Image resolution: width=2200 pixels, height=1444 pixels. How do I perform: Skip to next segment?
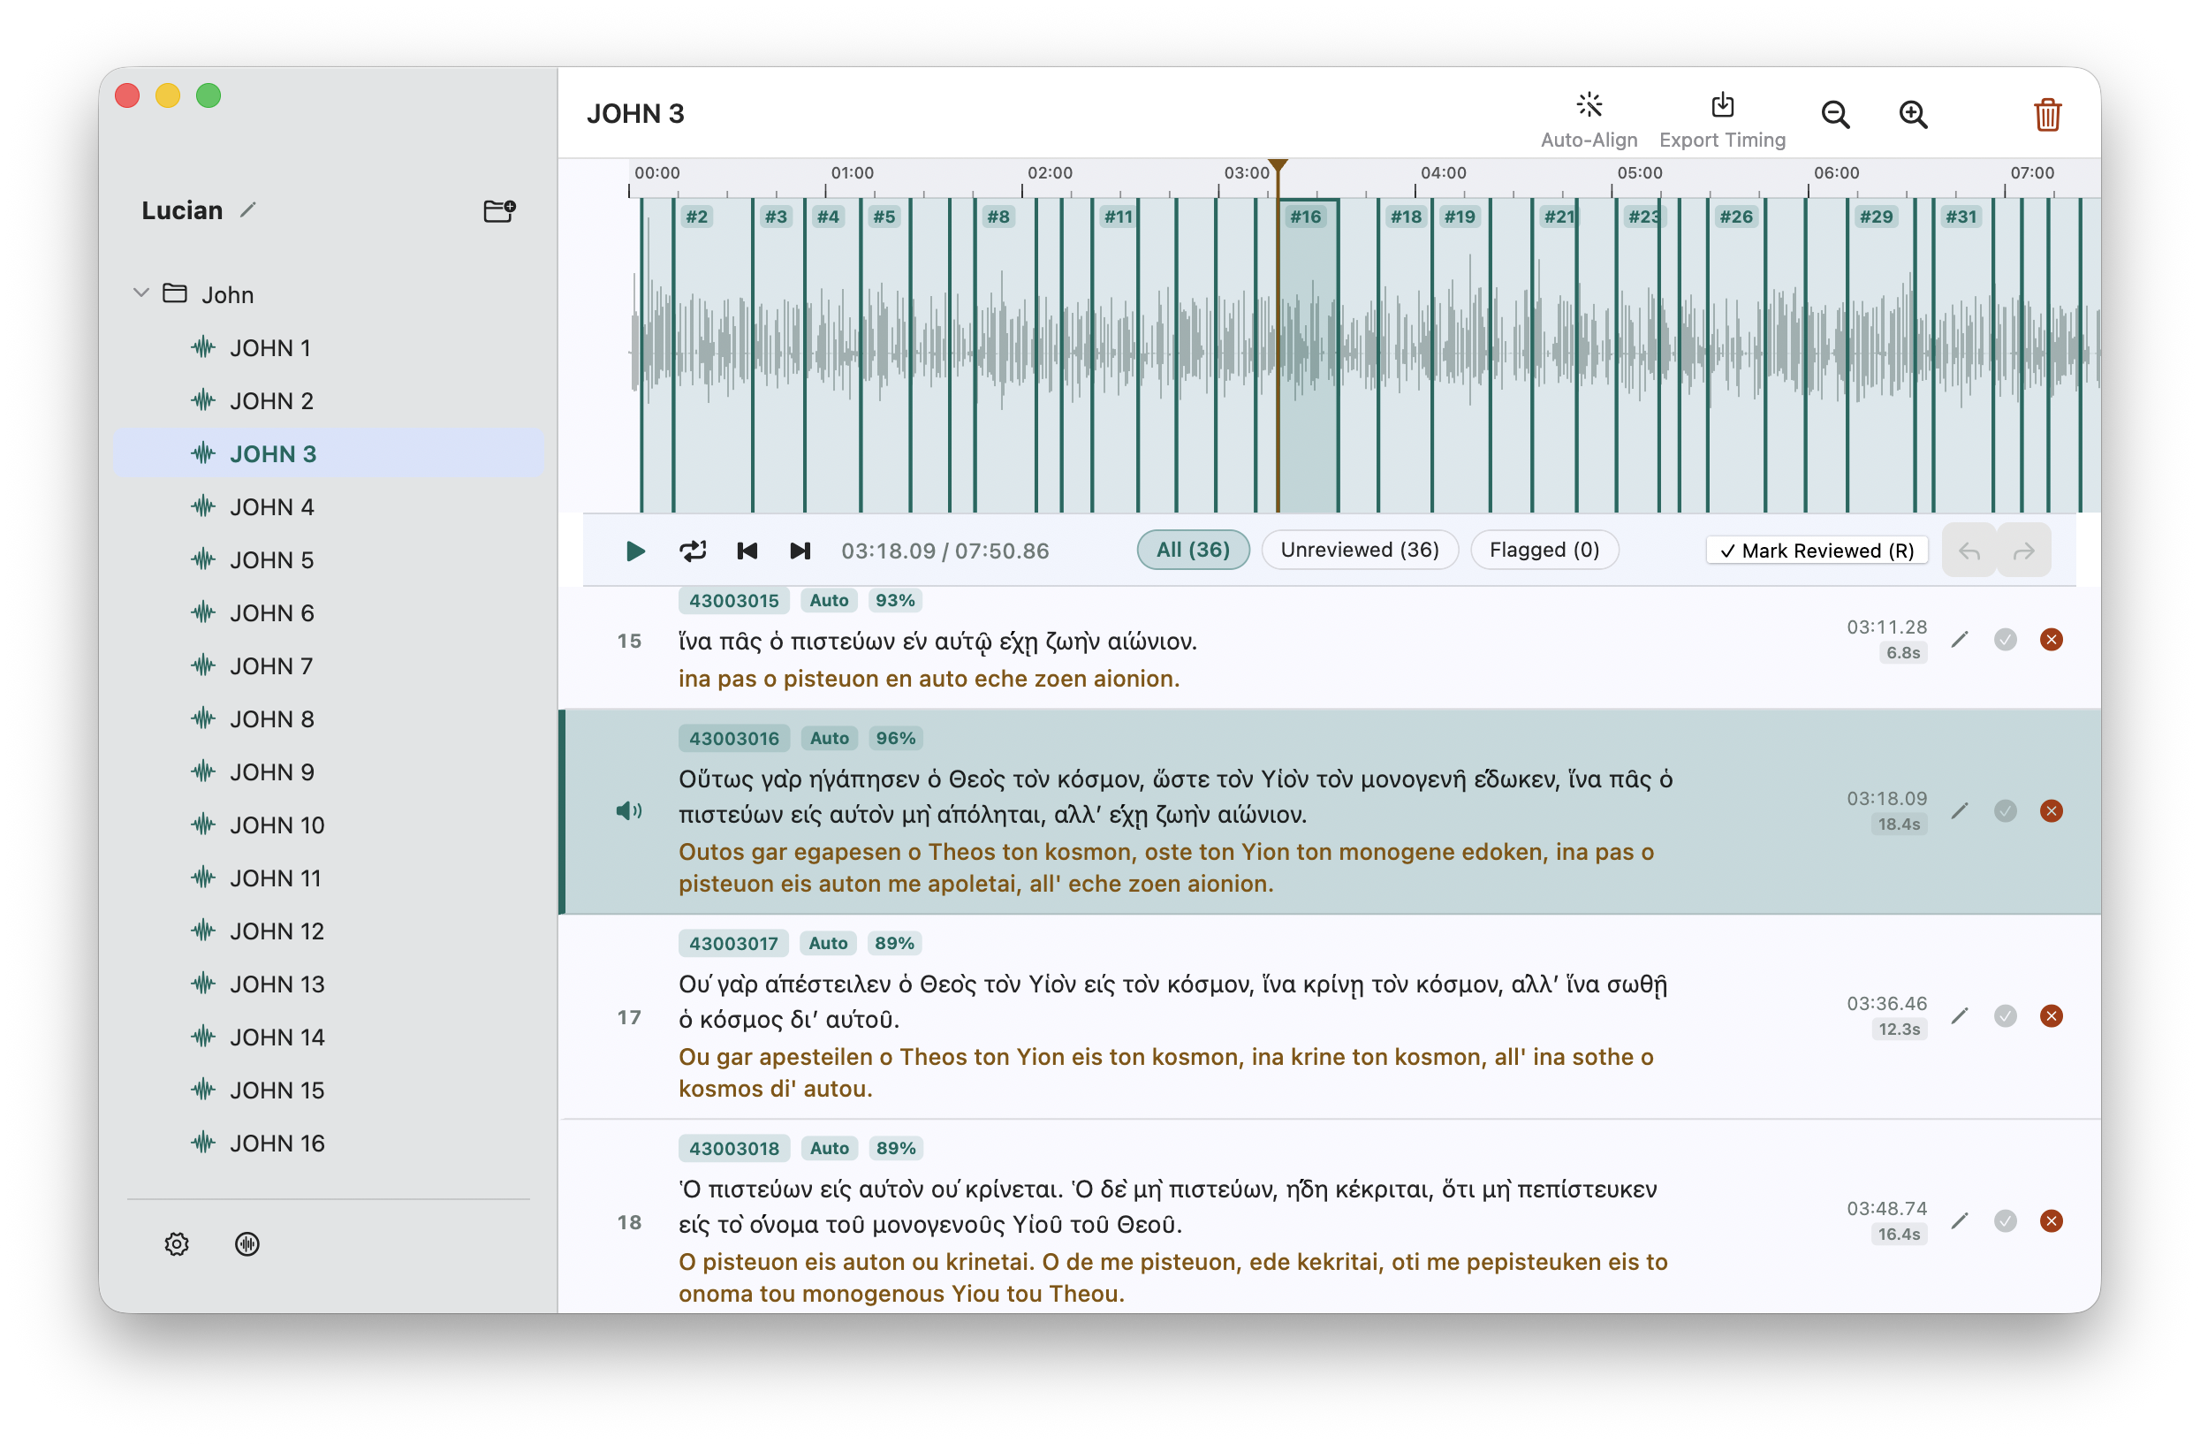click(x=800, y=551)
